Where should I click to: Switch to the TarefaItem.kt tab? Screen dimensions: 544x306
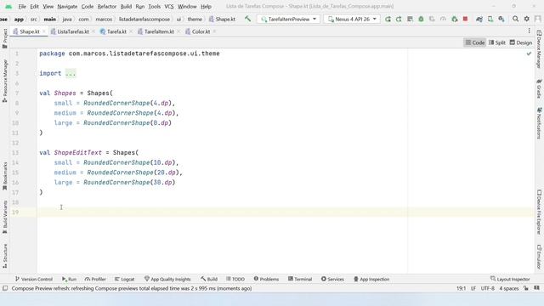click(159, 31)
